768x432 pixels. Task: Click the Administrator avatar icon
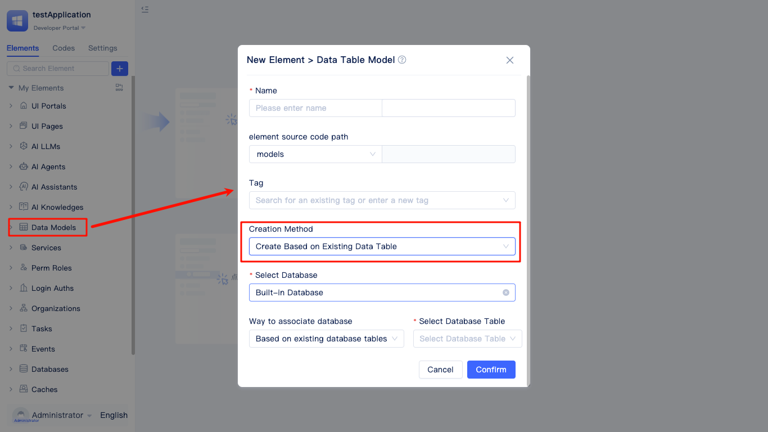point(21,415)
